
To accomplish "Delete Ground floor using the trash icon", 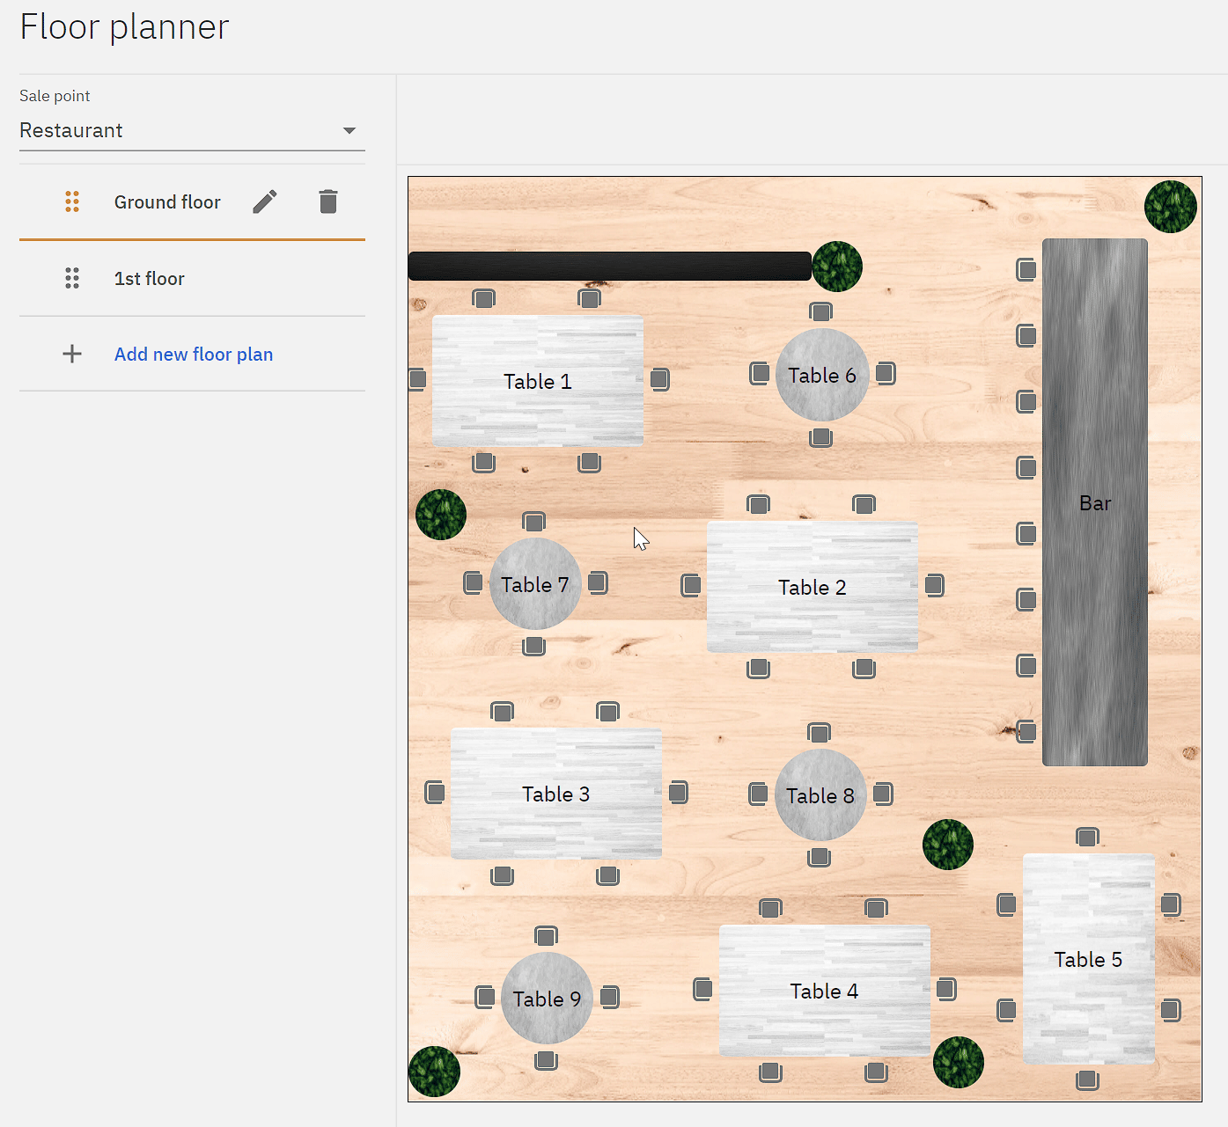I will point(327,202).
